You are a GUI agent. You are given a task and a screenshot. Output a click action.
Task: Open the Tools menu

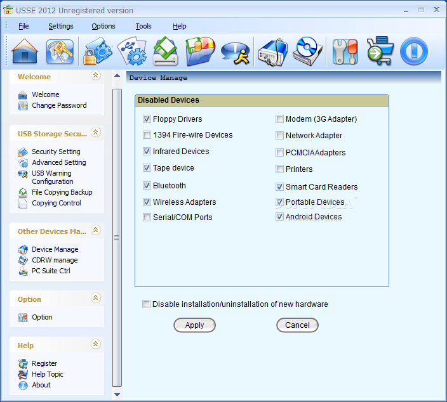pos(143,26)
